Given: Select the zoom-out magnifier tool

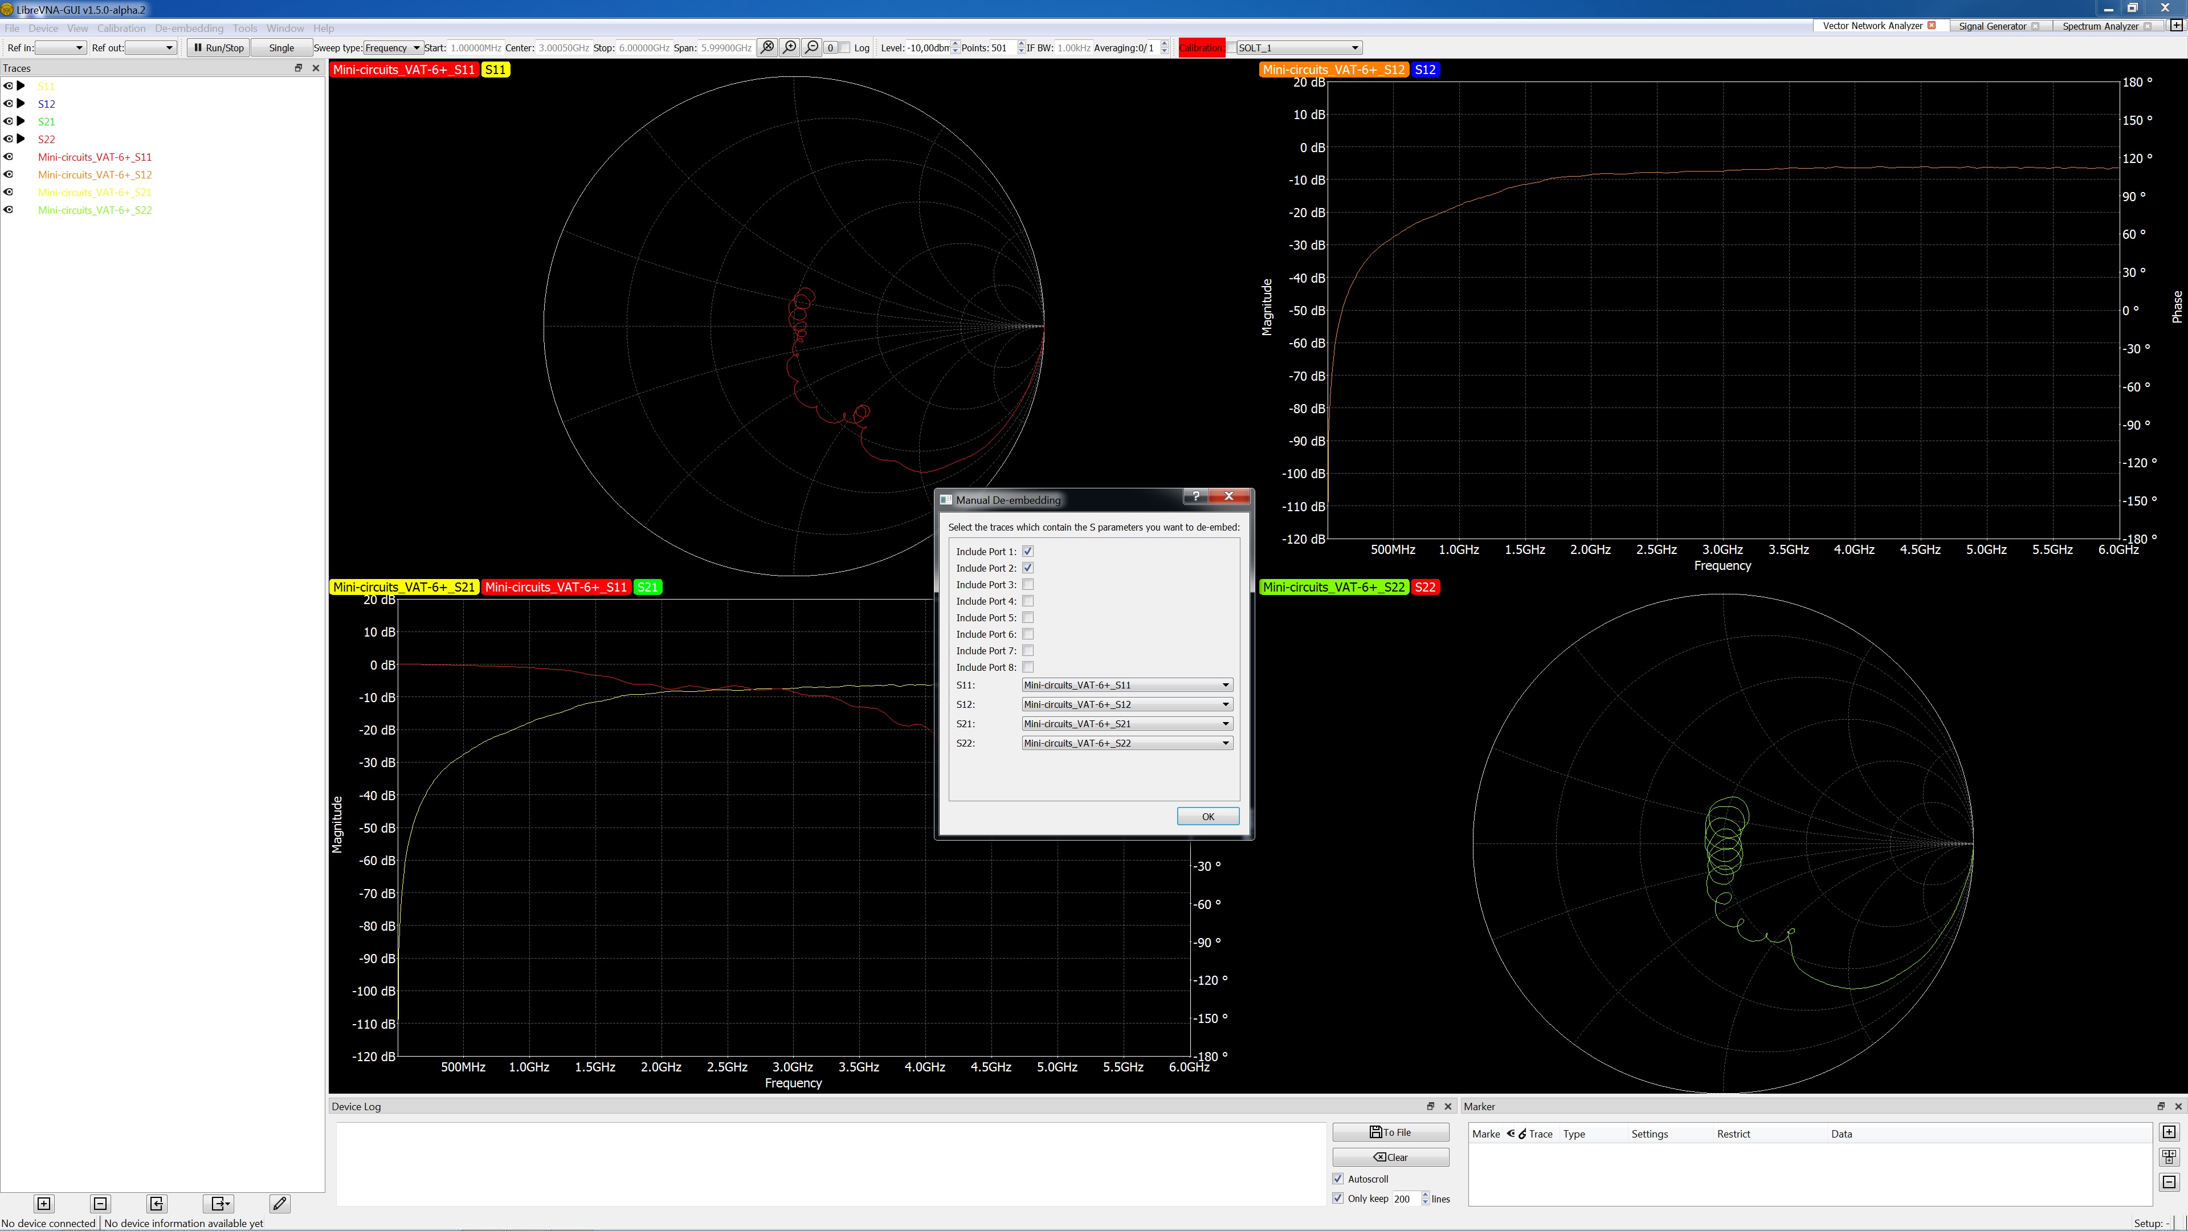Looking at the screenshot, I should 811,47.
